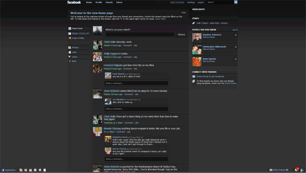
Task: Open fourth bookmark icon in bottom bar
Action: point(35,170)
